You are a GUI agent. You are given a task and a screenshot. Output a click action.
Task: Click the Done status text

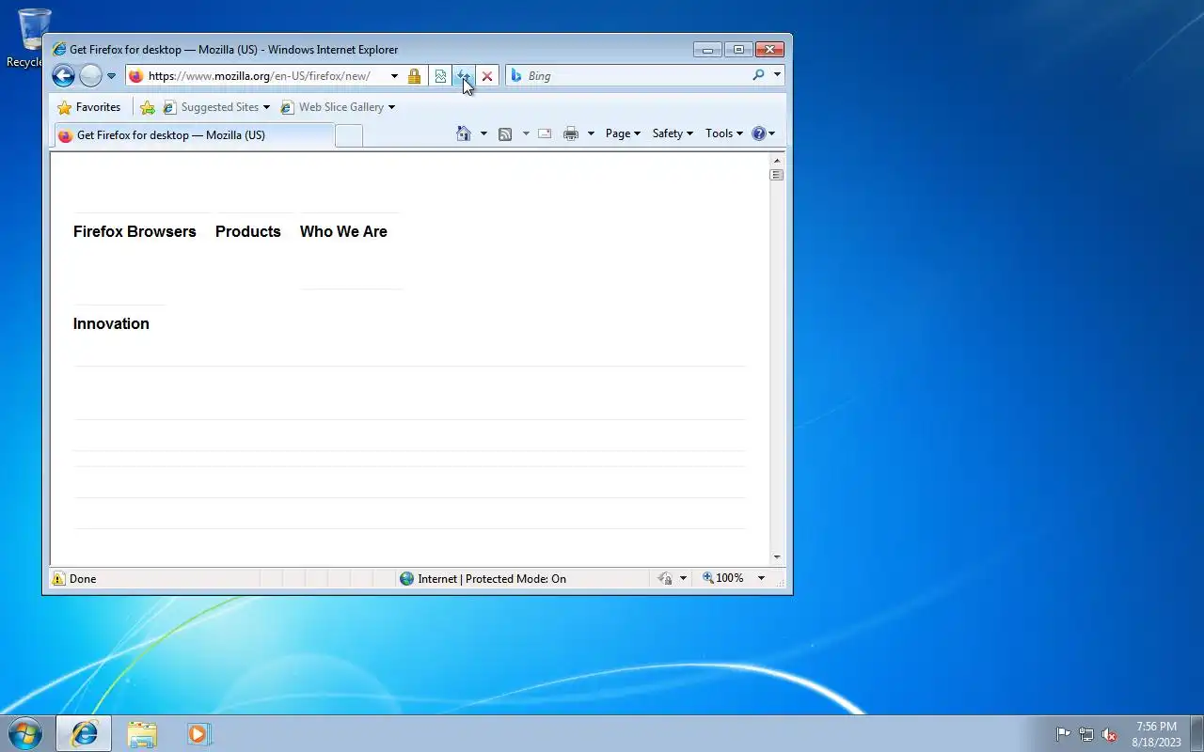coord(83,579)
